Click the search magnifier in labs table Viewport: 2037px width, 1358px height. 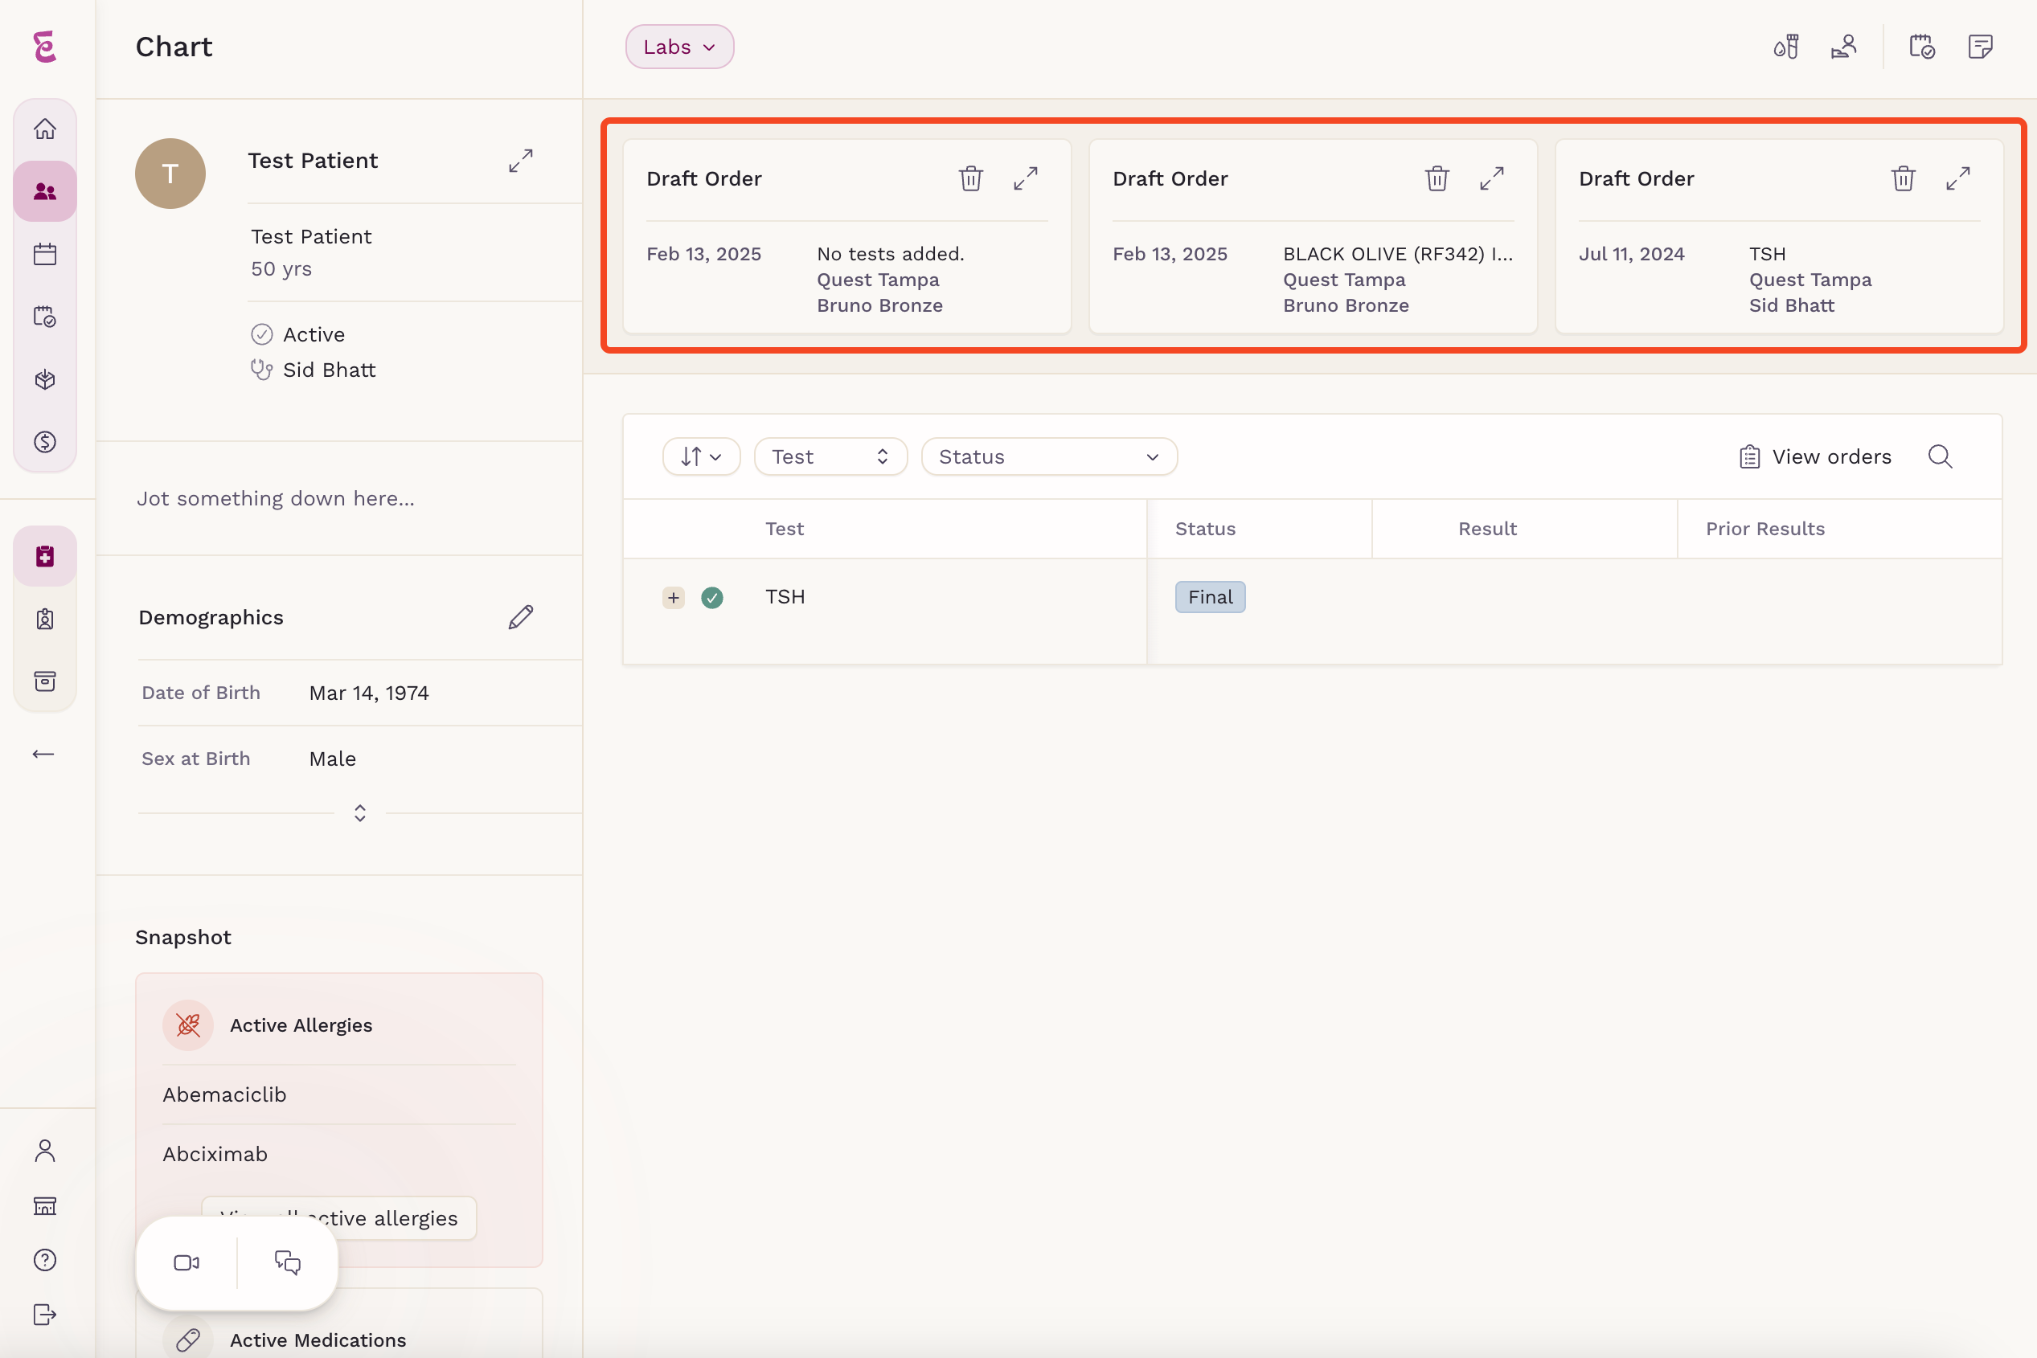pyautogui.click(x=1940, y=456)
